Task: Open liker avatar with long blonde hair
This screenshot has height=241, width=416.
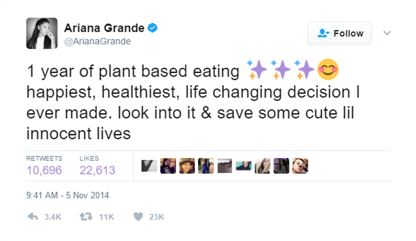Action: (262, 166)
